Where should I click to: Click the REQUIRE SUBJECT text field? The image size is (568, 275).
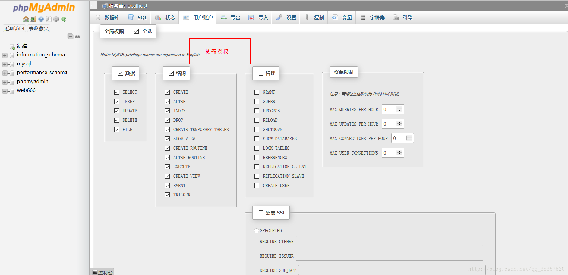tap(392, 270)
